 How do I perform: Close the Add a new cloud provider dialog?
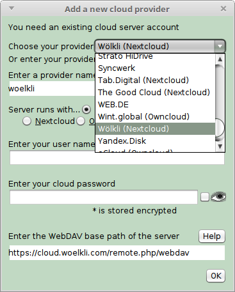tap(223, 9)
